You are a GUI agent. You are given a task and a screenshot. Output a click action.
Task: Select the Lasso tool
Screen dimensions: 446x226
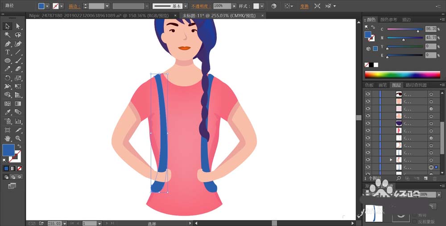coord(18,35)
